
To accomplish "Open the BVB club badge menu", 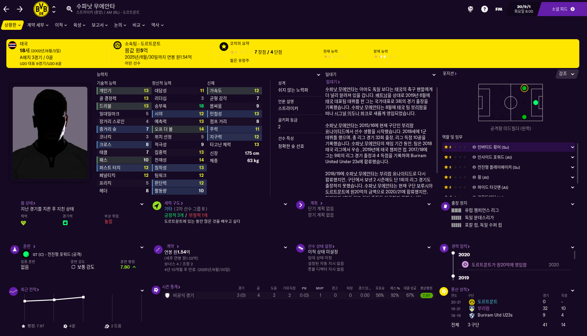I will point(41,9).
